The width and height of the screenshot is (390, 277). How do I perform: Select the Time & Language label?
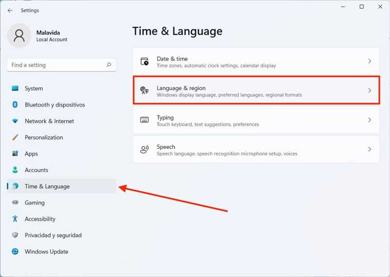click(47, 186)
